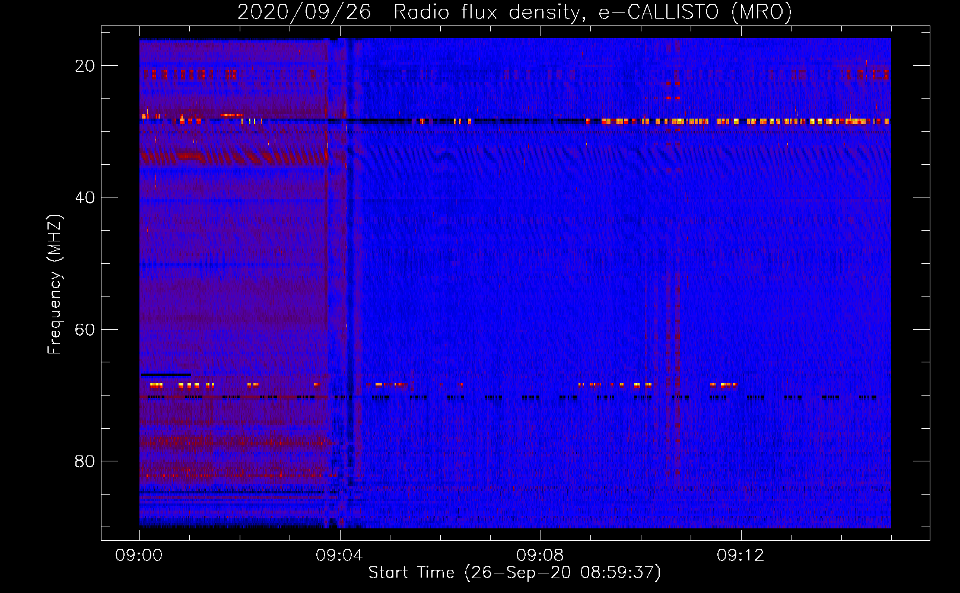Viewport: 960px width, 593px height.
Task: Click the '80' frequency tick label
Action: (85, 461)
